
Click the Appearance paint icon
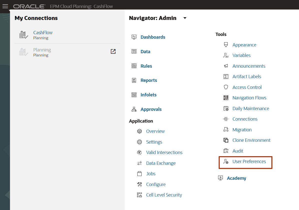point(226,45)
